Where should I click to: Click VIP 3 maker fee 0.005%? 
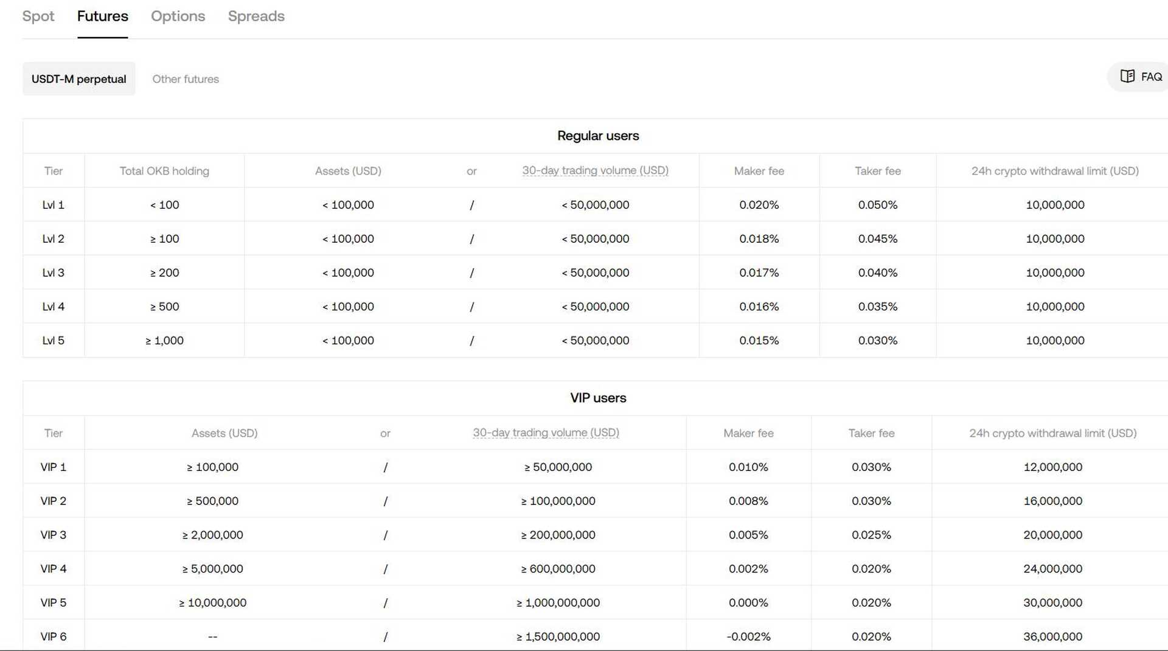748,535
